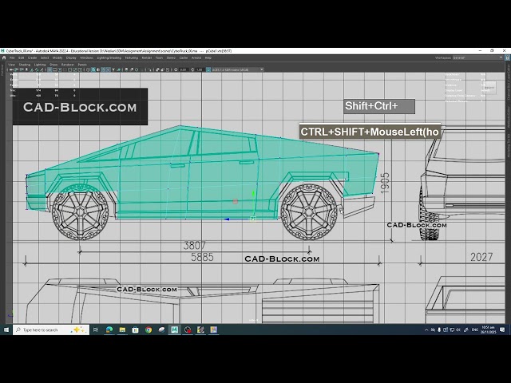Click the ENG language indicator
511x383 pixels.
(475, 330)
